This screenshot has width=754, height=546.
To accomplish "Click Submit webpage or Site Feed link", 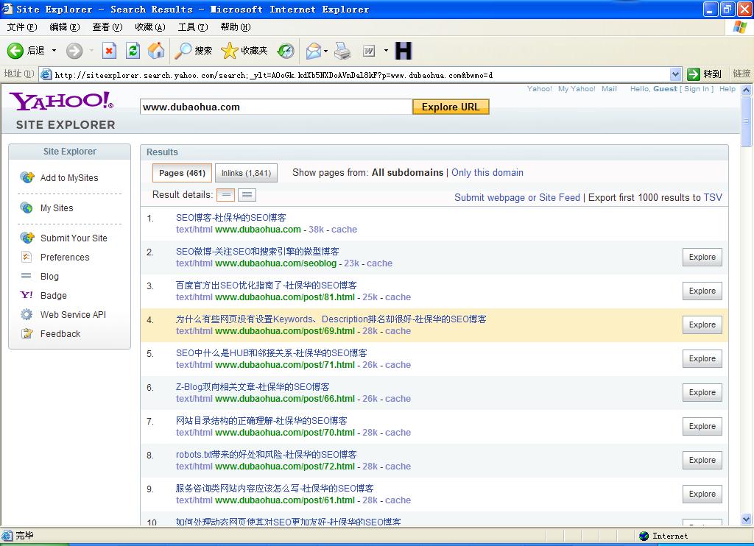I will click(517, 197).
